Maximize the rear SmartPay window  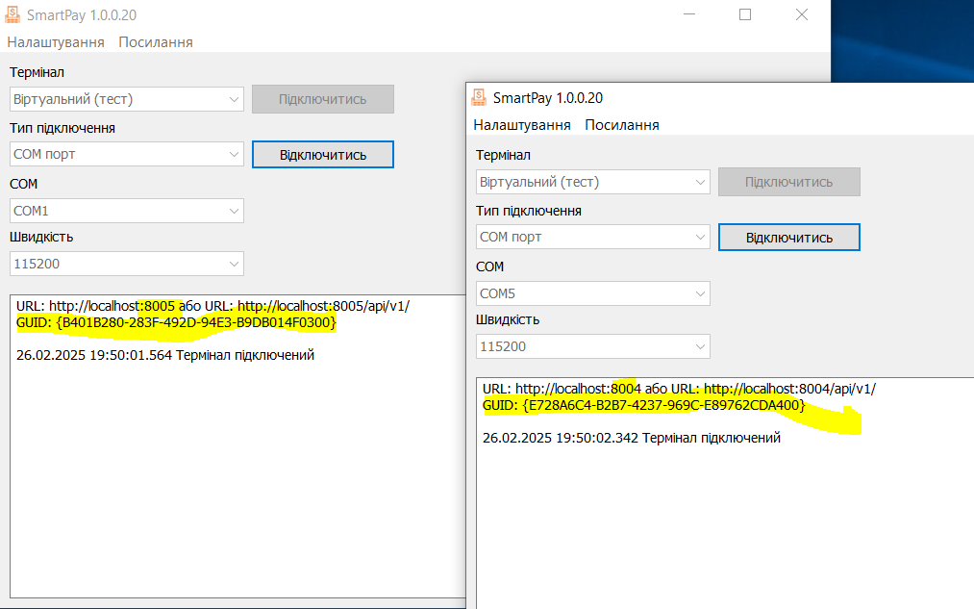click(745, 14)
